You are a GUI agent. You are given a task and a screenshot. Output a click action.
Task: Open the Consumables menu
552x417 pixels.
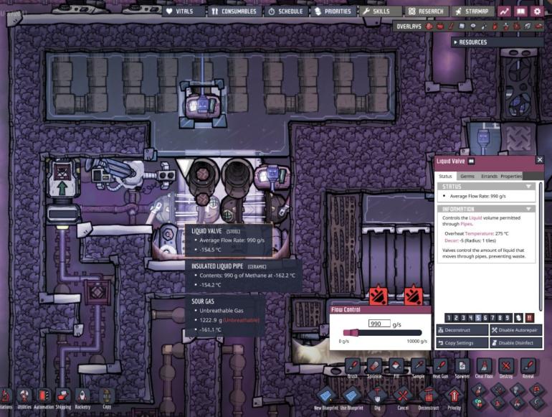pos(234,11)
